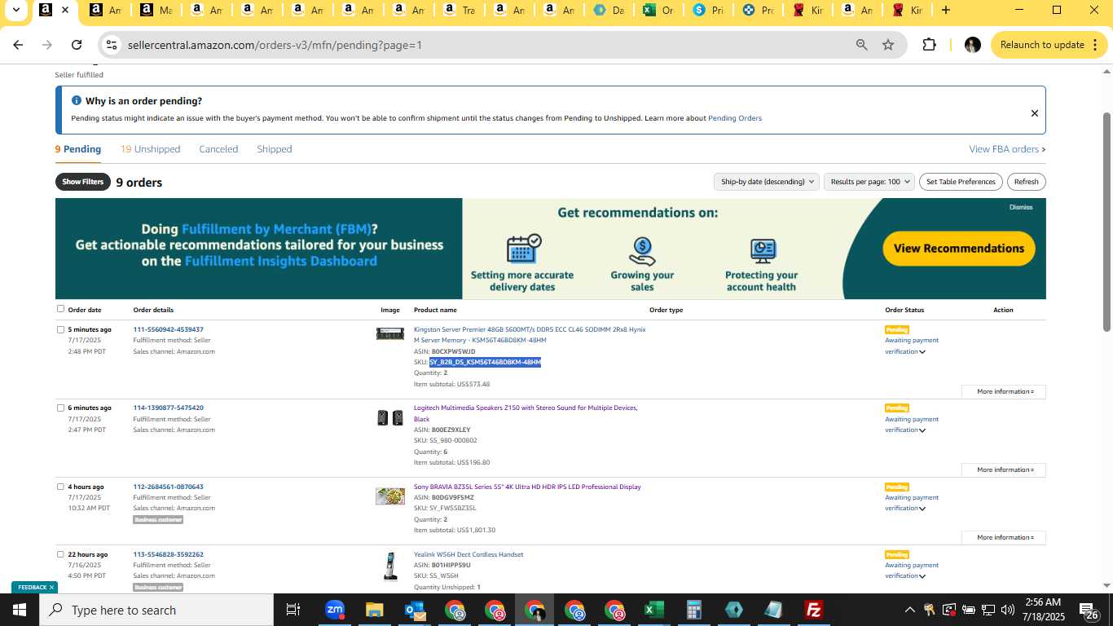
Task: Open order 111-5560942-4539437 details
Action: tap(168, 329)
